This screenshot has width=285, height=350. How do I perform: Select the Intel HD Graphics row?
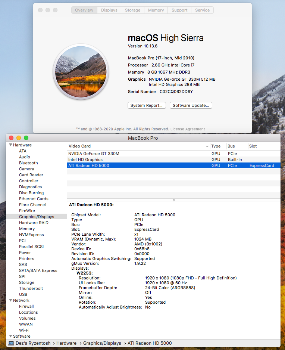tap(174, 159)
